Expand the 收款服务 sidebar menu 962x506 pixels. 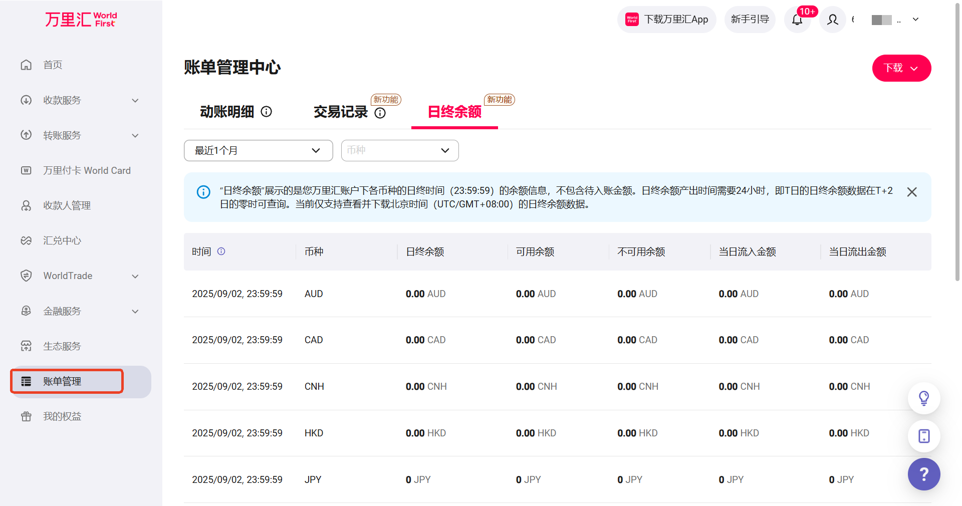point(80,100)
